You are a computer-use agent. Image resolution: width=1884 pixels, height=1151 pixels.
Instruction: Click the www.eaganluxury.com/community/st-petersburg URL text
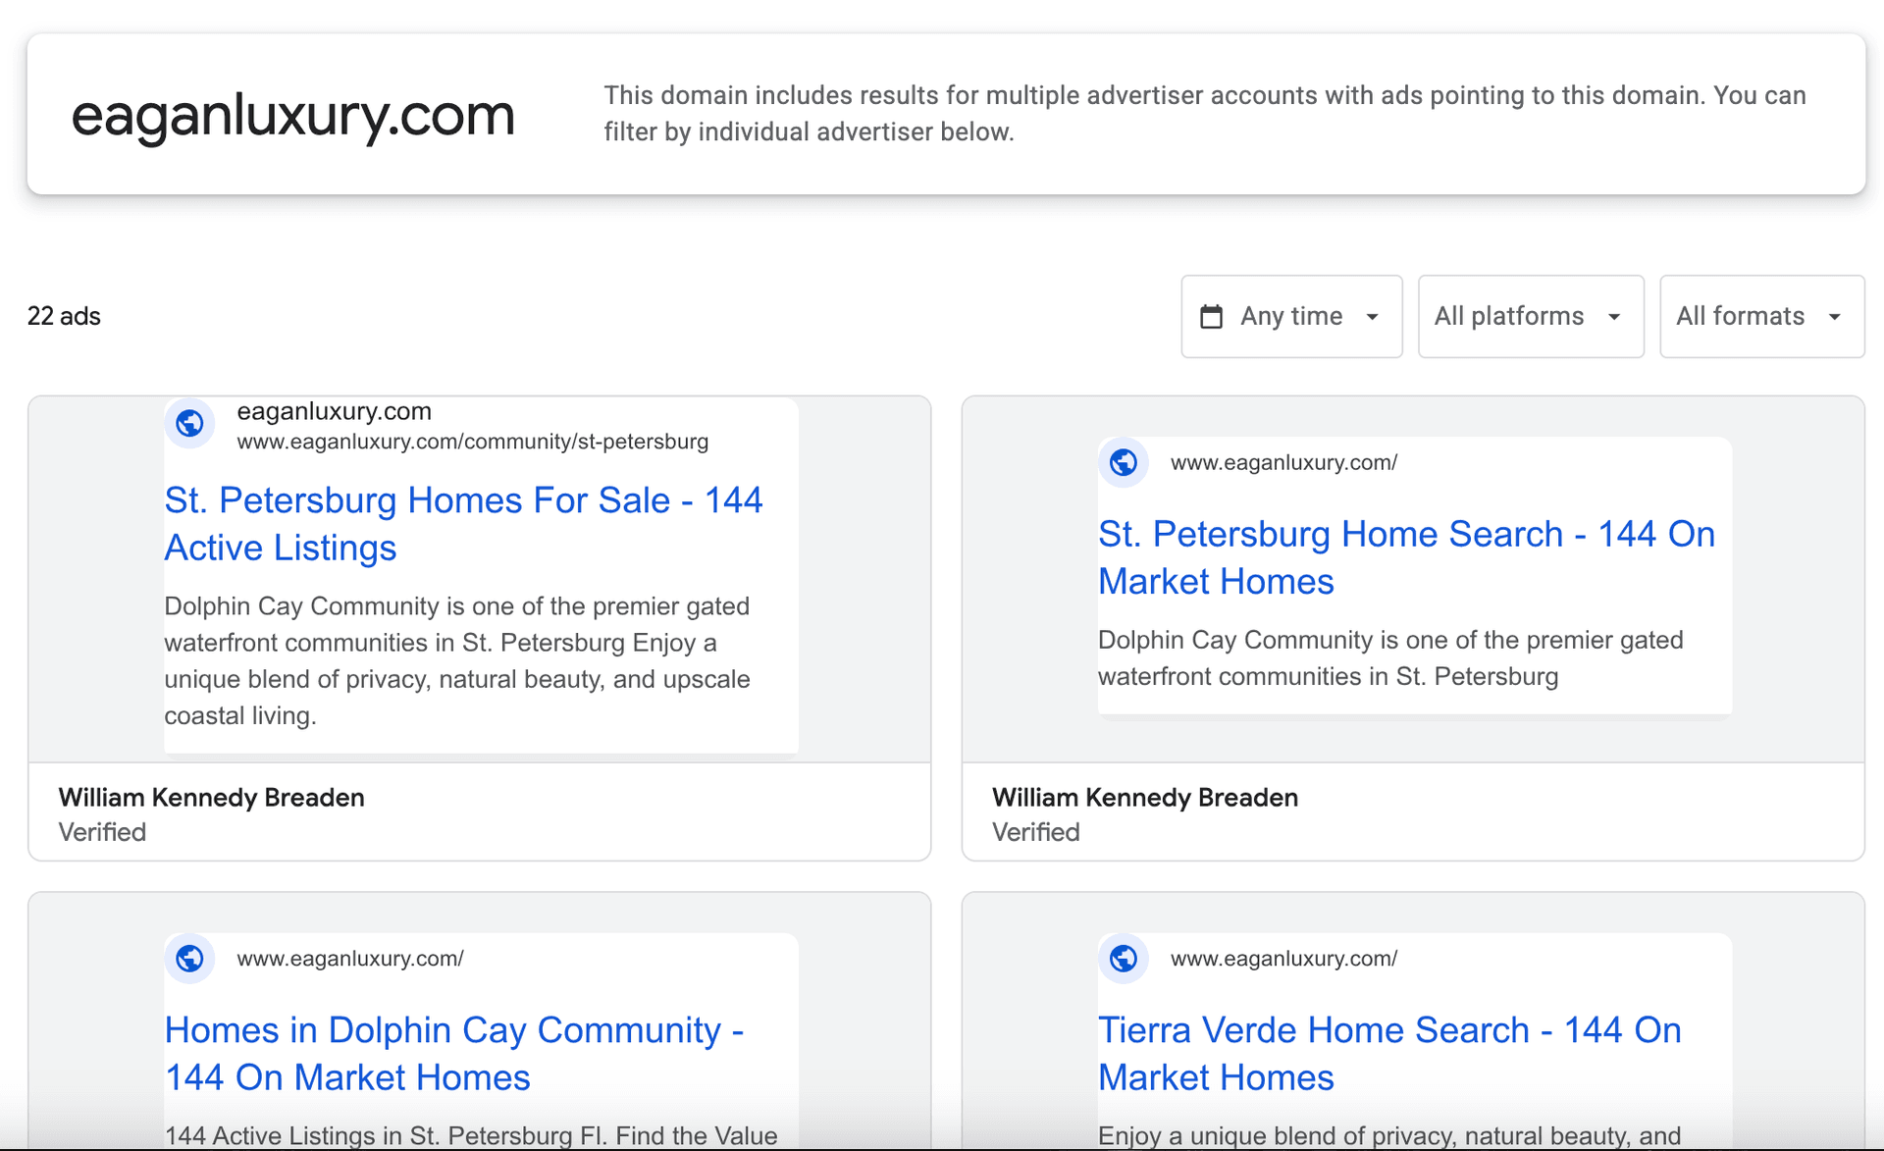473,442
